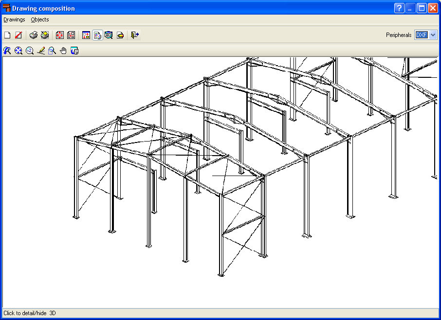Click the window with red arrows icon
The image size is (441, 320).
[x=86, y=35]
